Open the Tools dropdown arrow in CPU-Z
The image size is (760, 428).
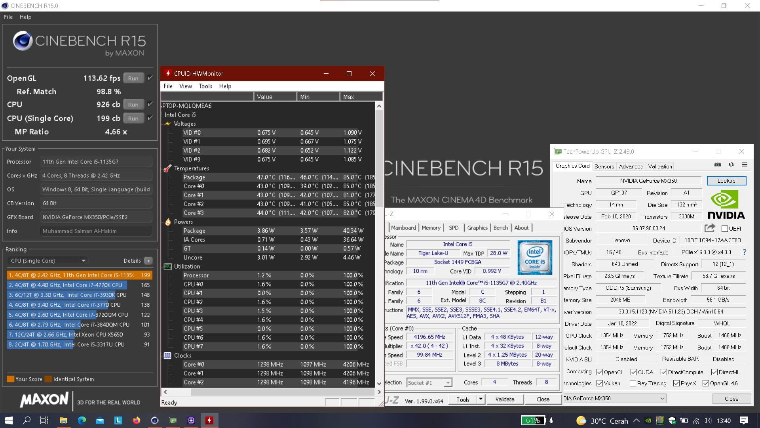[481, 399]
